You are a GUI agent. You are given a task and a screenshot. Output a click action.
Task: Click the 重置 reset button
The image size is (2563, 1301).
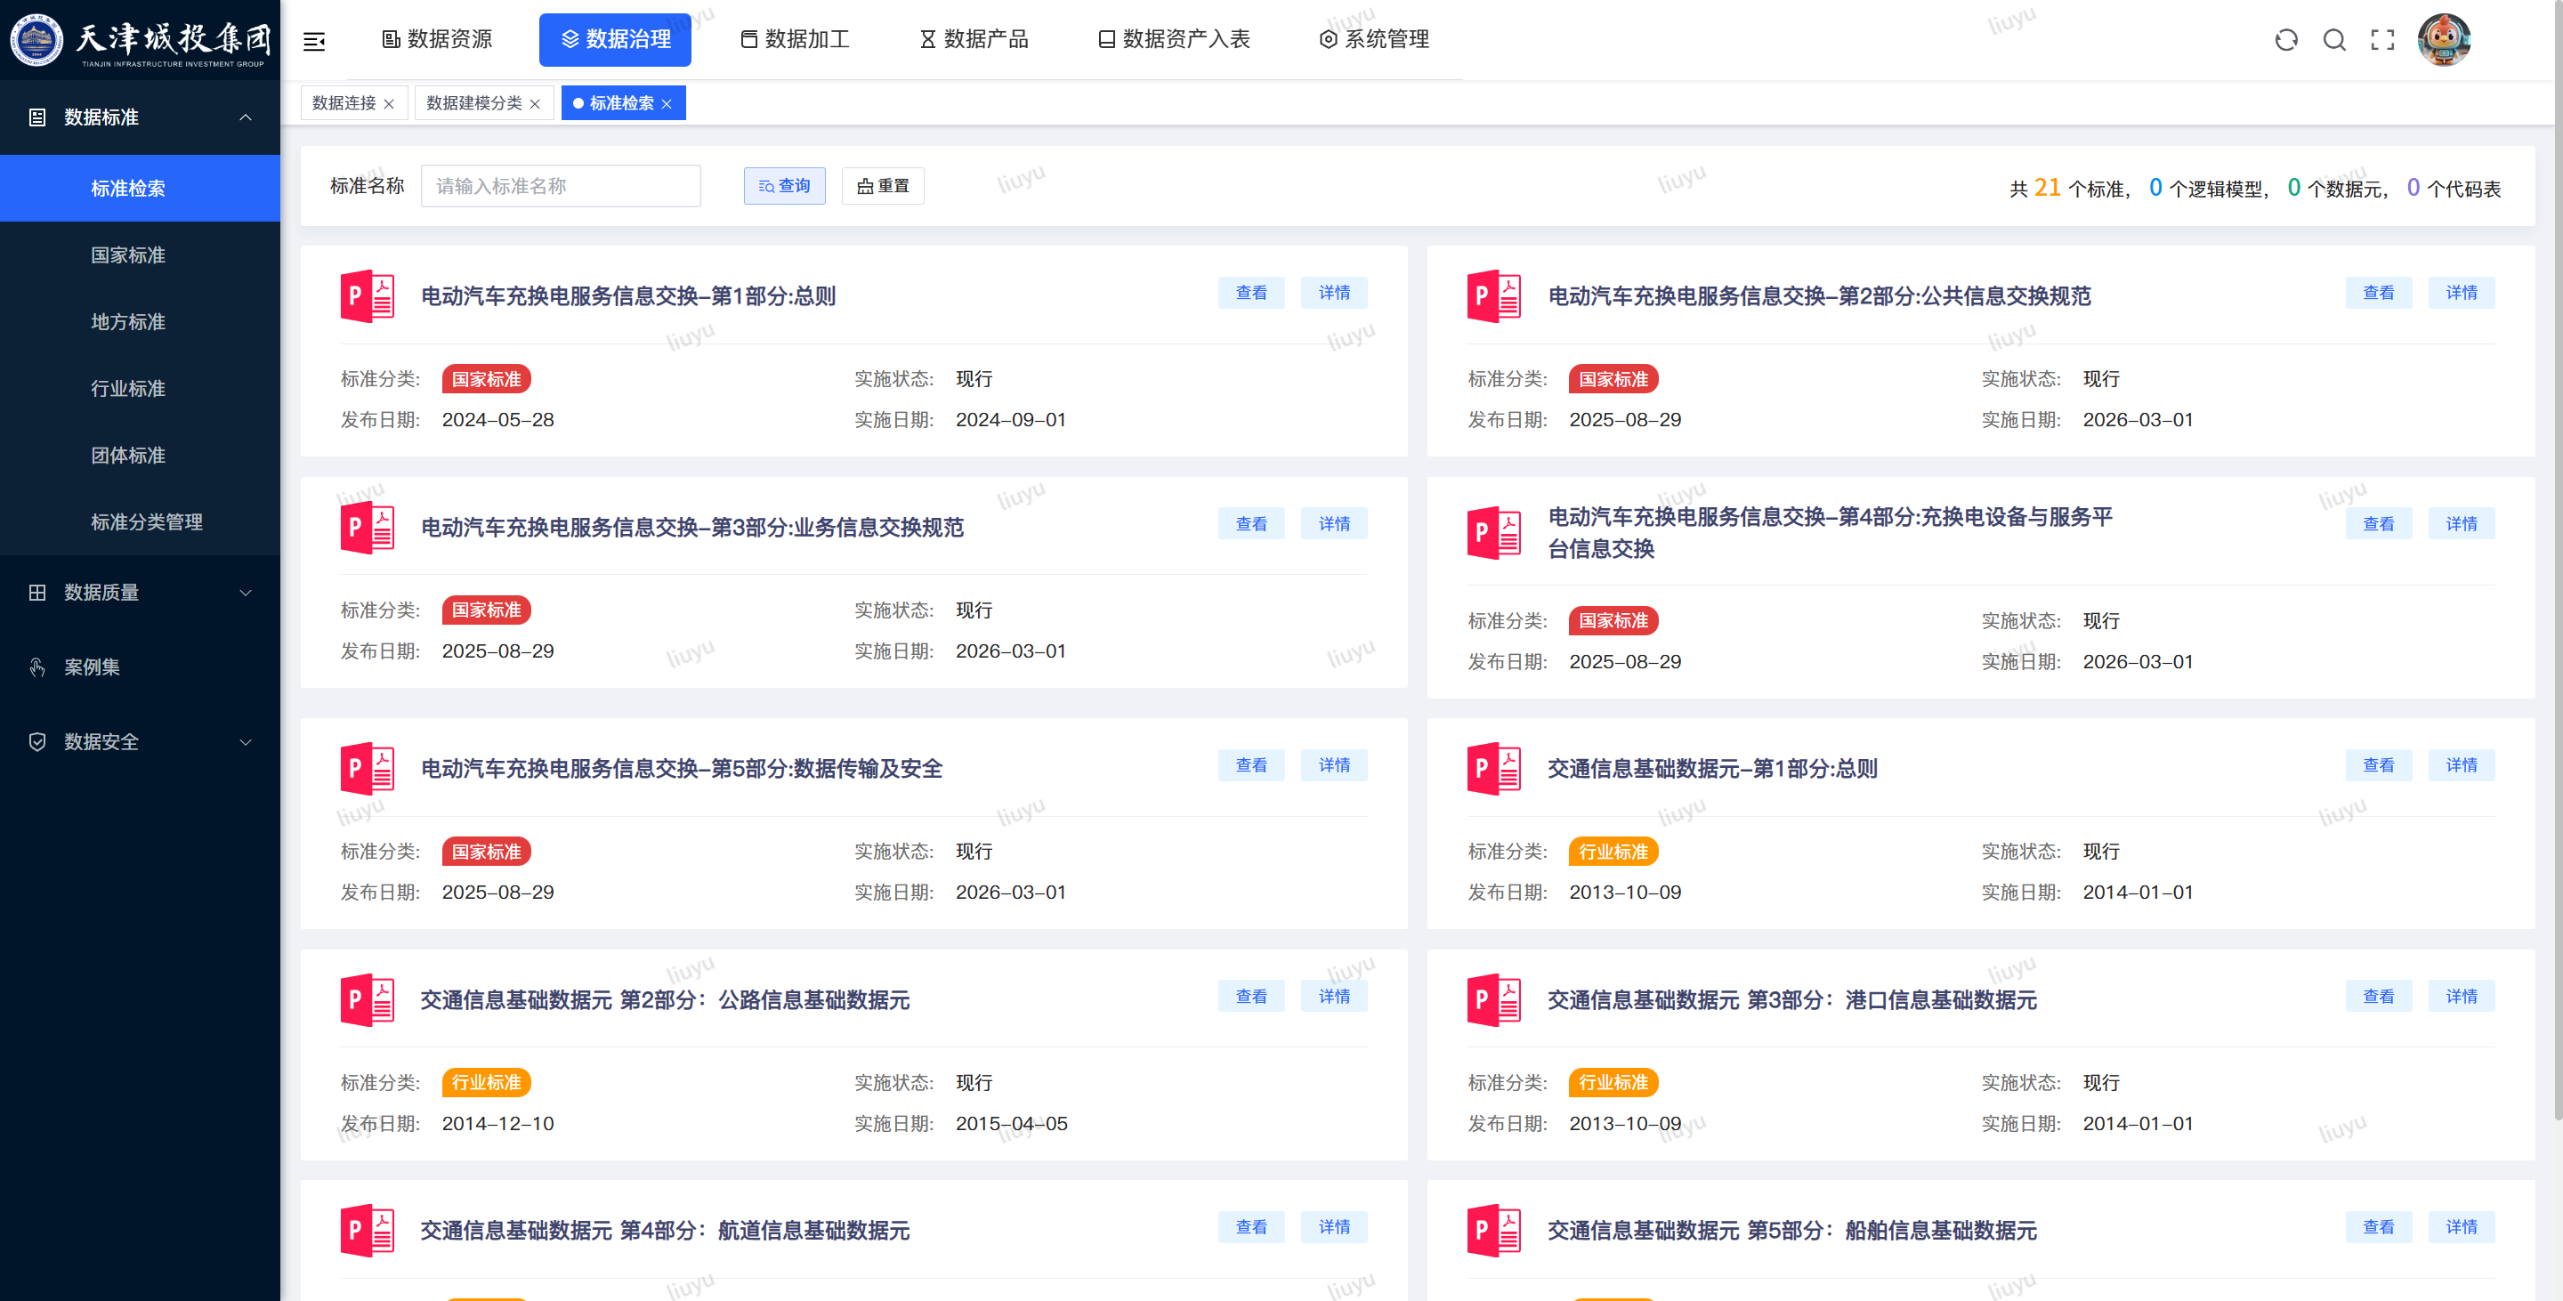tap(883, 186)
